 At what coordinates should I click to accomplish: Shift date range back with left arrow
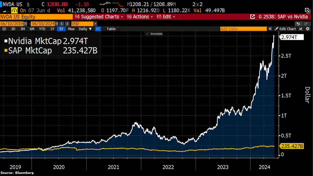tap(62, 24)
